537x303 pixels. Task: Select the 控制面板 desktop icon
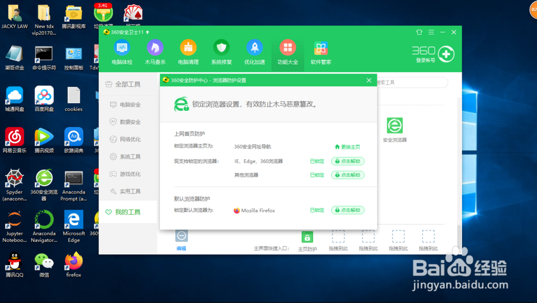74,58
